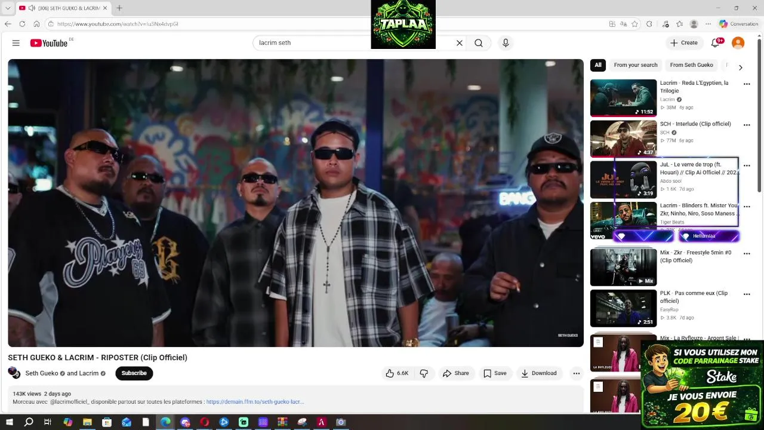Open Lacrim Reda L'Egyptien video thumbnail

[623, 98]
